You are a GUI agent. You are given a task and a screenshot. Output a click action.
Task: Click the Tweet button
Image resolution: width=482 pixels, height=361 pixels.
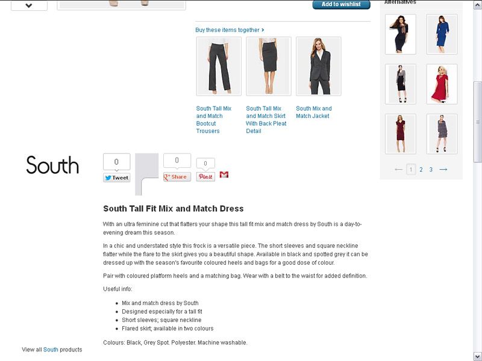point(116,177)
